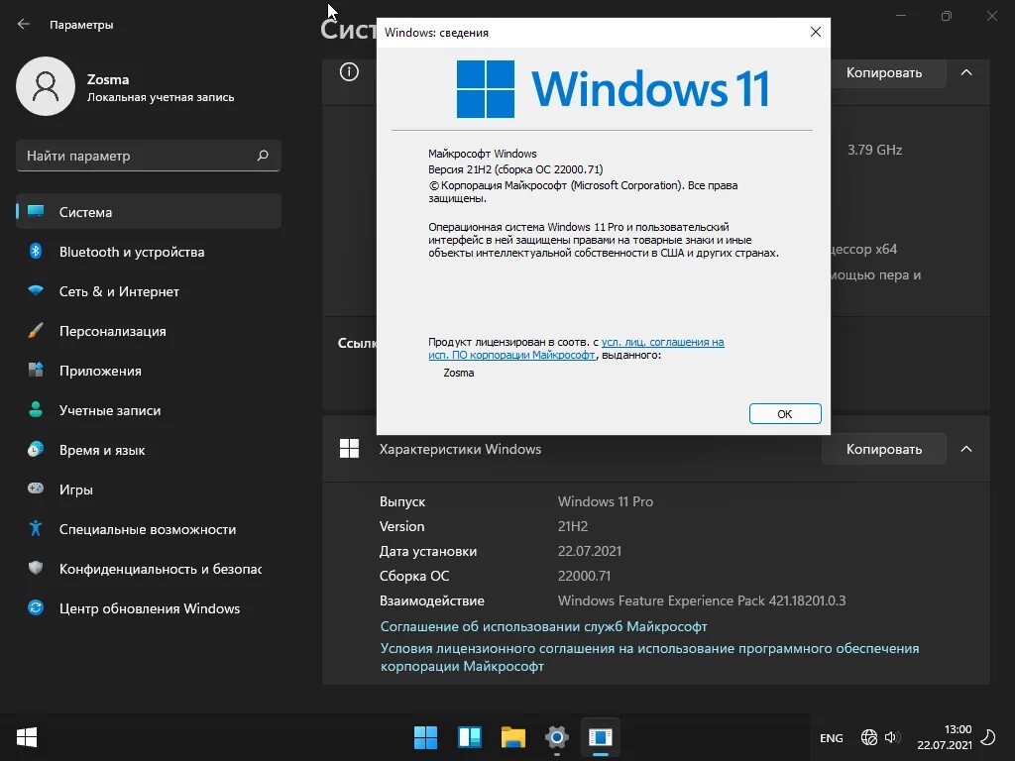Open Центр обновления Windows
The image size is (1015, 761).
149,608
